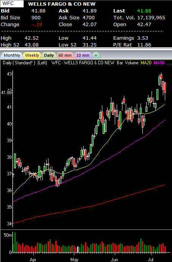Click the 41.88 current price marker on axis
Screen dimensions: 172x262
(6, 92)
